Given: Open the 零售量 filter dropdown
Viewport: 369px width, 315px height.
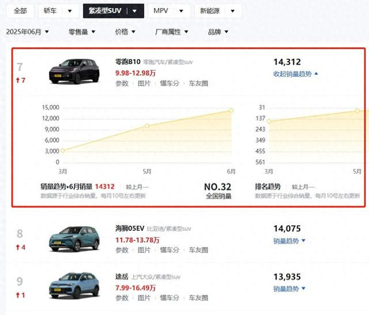Looking at the screenshot, I should [82, 32].
